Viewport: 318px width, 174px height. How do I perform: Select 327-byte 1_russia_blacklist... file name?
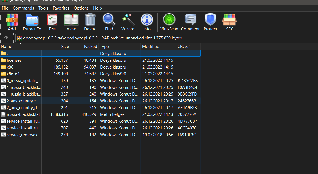coord(24,94)
